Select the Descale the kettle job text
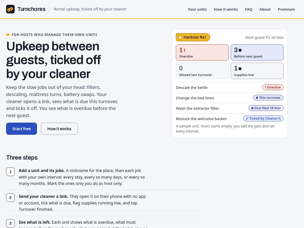The height and width of the screenshot is (228, 304). coord(192,88)
